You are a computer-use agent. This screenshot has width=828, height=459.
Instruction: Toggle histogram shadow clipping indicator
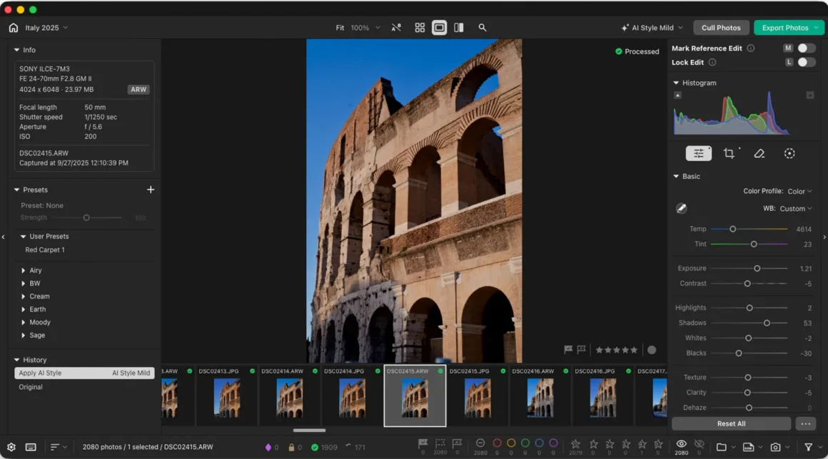pyautogui.click(x=677, y=96)
